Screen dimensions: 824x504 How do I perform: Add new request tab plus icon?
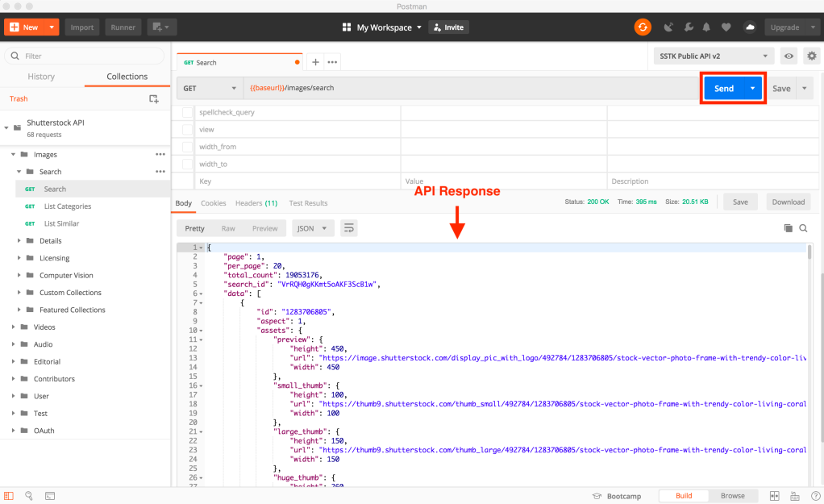click(x=315, y=62)
